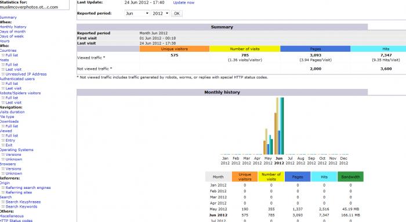Click blue Pages header in Summary
The image size is (406, 222).
tap(315, 49)
